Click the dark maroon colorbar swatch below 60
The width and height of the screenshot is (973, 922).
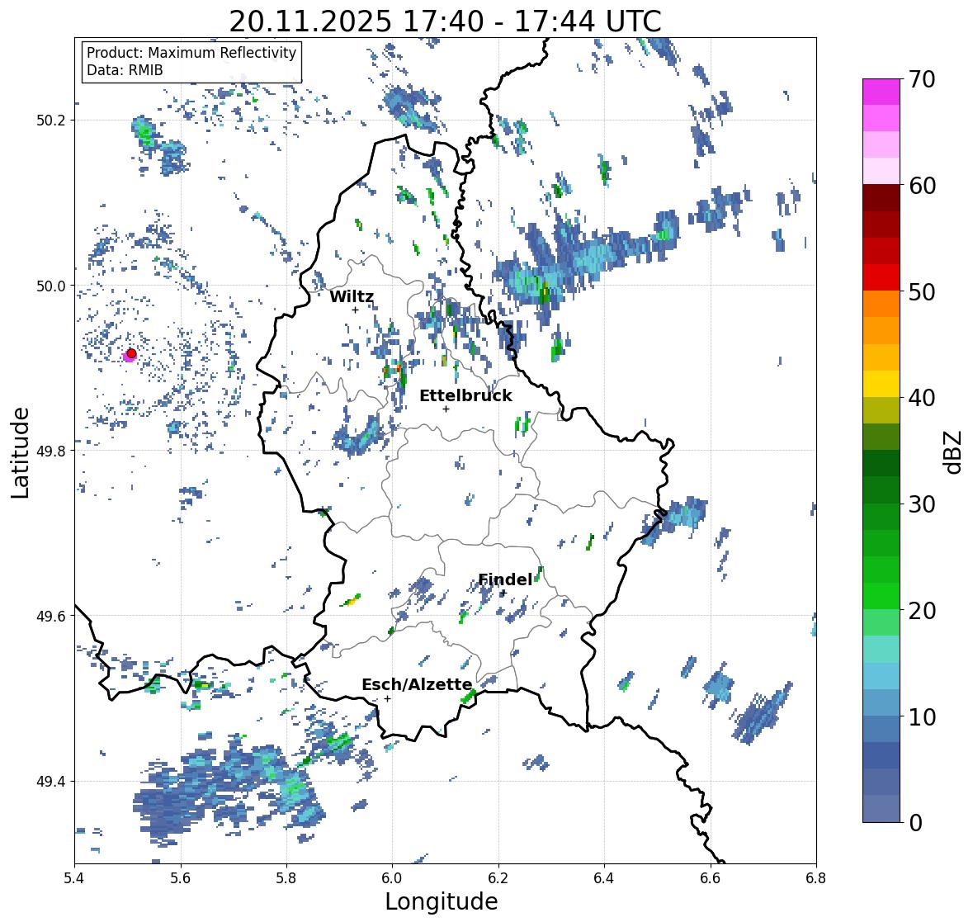click(x=881, y=198)
